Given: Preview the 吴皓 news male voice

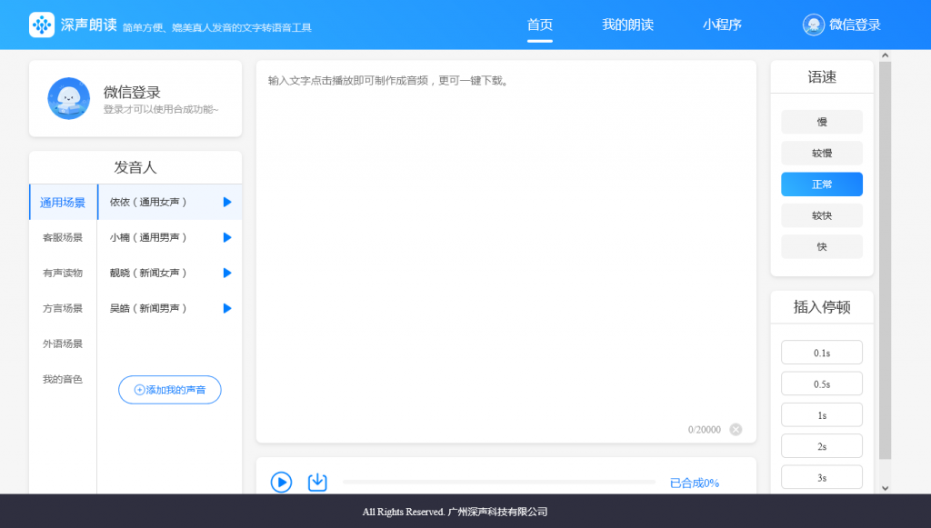Looking at the screenshot, I should pyautogui.click(x=225, y=308).
